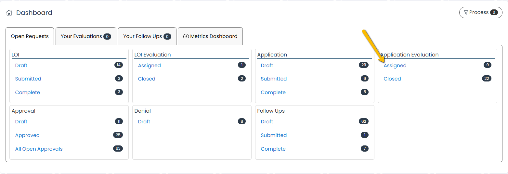This screenshot has width=508, height=174.
Task: Click the 'Denial' section heading
Action: pyautogui.click(x=143, y=111)
